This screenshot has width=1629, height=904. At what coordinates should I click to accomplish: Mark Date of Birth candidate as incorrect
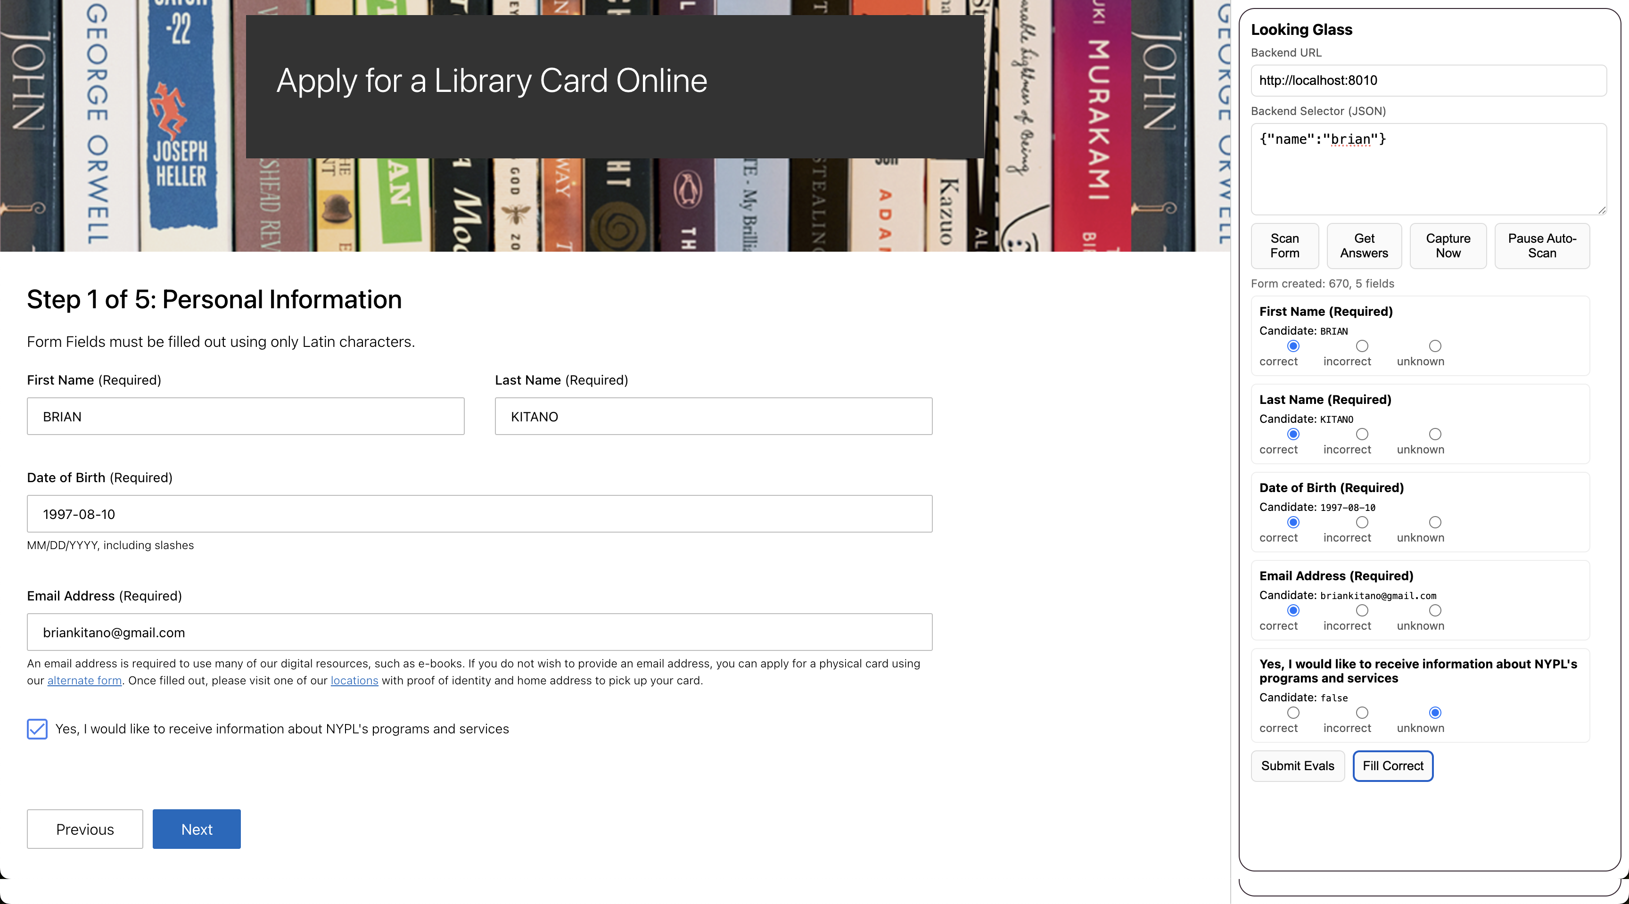(x=1361, y=522)
